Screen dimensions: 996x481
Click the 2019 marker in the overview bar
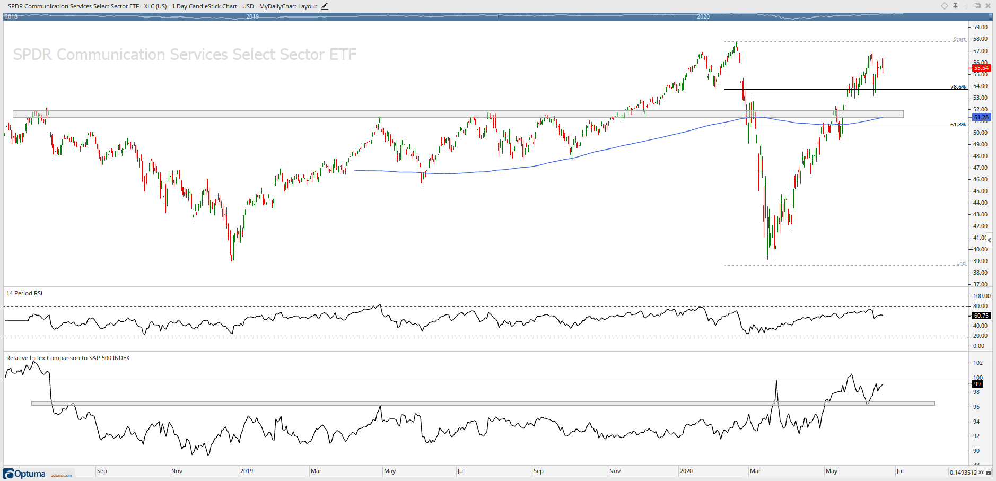[252, 16]
